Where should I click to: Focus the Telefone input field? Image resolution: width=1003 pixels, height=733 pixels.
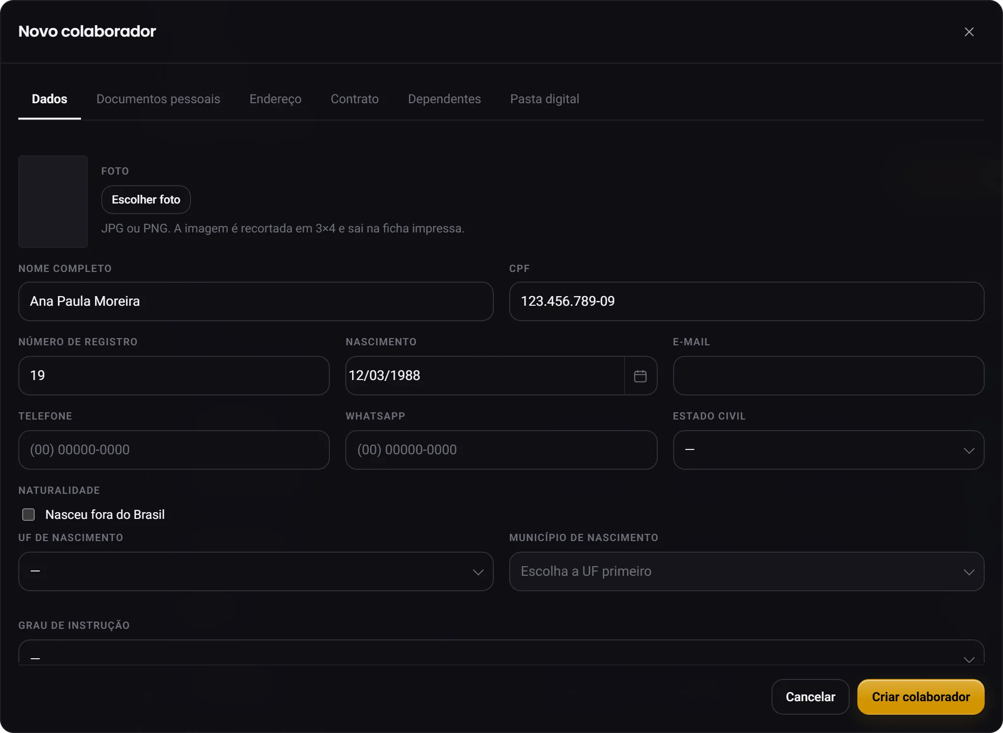[174, 450]
